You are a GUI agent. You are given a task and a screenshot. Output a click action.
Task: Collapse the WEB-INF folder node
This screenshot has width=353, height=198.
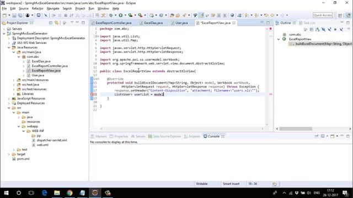[x=24, y=131]
